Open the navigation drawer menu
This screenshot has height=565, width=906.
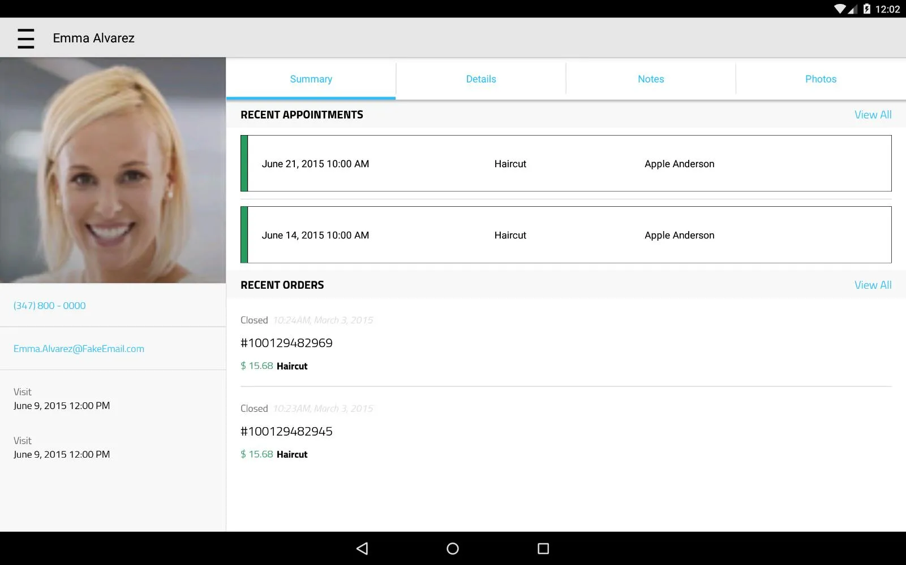[x=25, y=38]
